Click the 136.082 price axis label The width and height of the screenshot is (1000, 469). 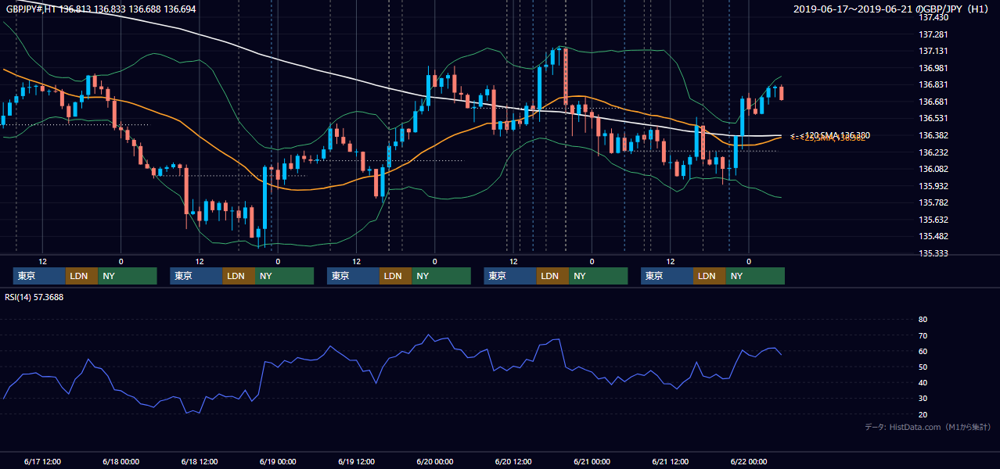(934, 169)
